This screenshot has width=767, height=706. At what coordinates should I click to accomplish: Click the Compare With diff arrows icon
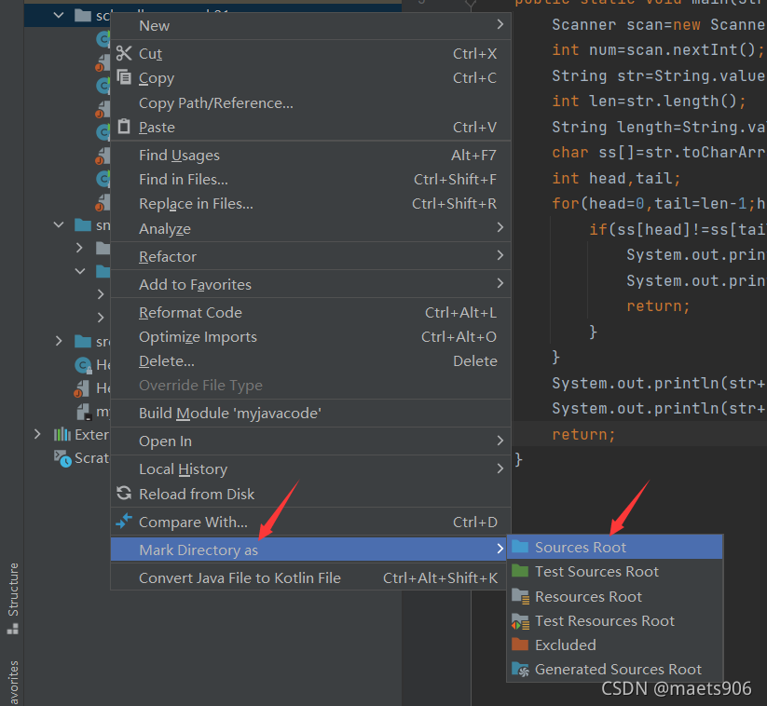click(x=124, y=522)
